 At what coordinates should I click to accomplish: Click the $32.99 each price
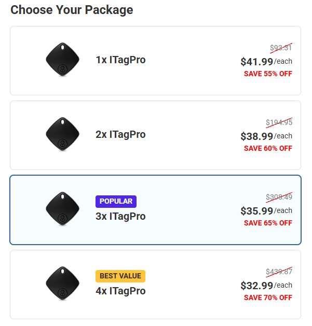click(266, 286)
